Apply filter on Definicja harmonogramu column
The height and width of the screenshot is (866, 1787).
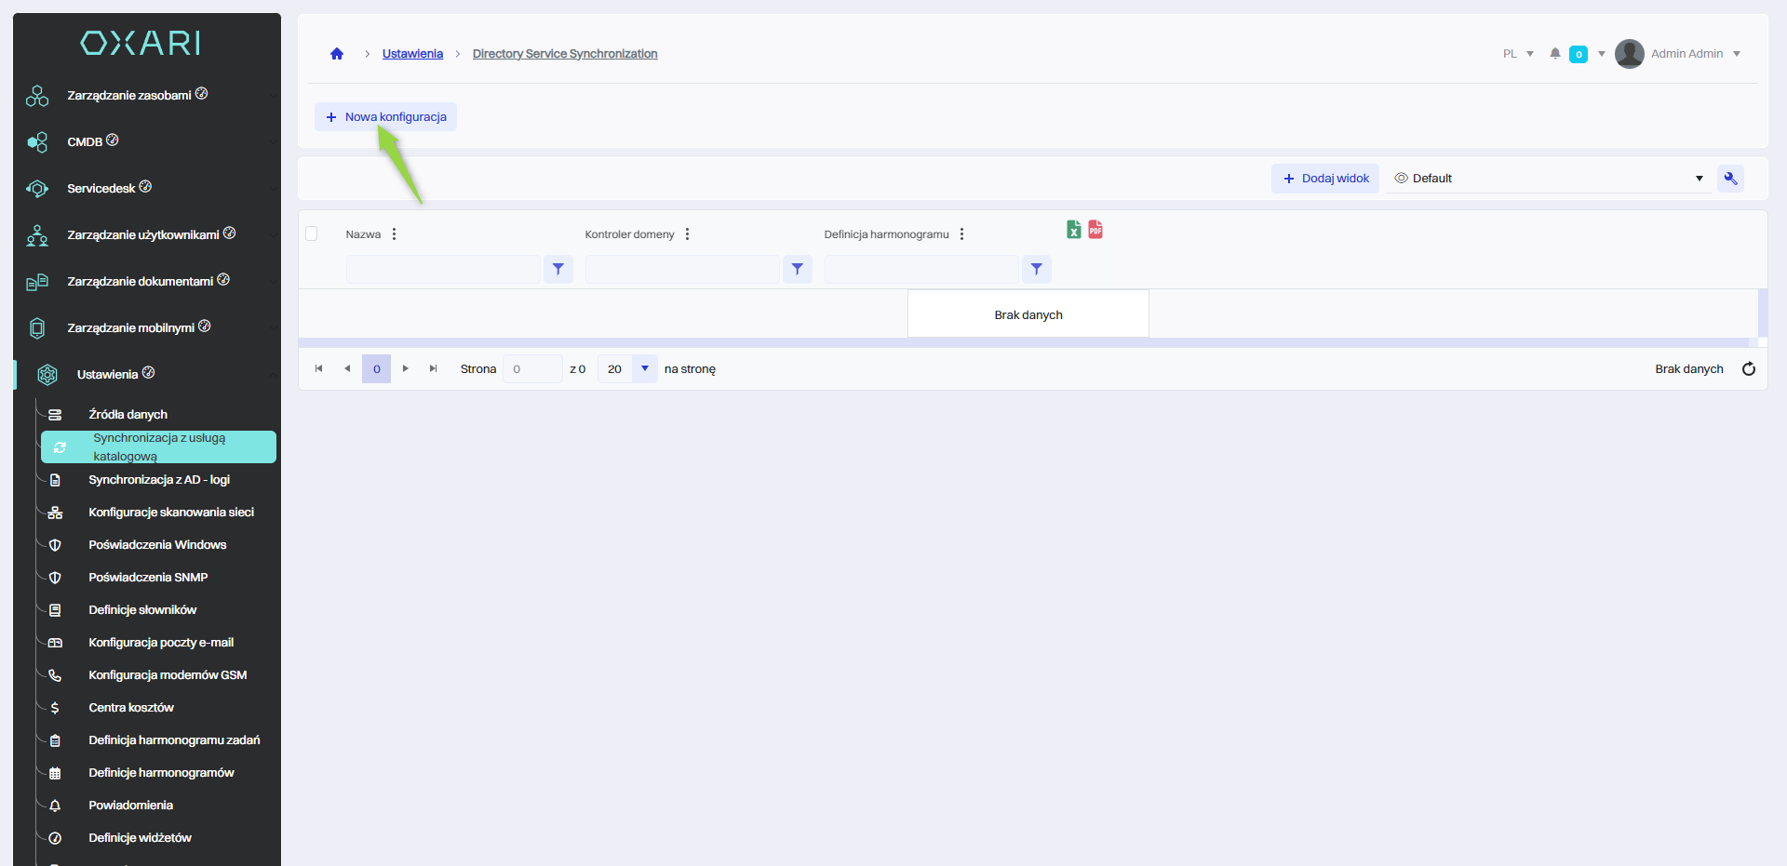[x=1036, y=270]
